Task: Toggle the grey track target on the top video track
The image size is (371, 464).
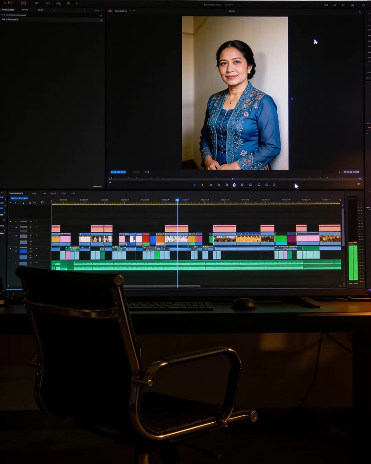Action: coord(23,227)
